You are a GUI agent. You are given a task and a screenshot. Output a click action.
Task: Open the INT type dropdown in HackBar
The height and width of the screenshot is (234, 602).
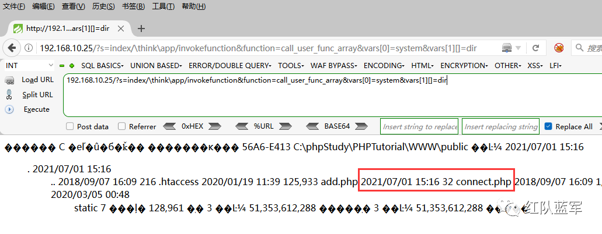point(30,66)
